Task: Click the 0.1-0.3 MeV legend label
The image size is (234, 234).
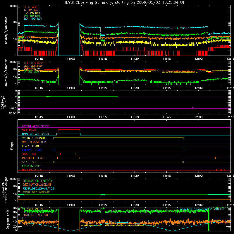Action: pyautogui.click(x=33, y=63)
